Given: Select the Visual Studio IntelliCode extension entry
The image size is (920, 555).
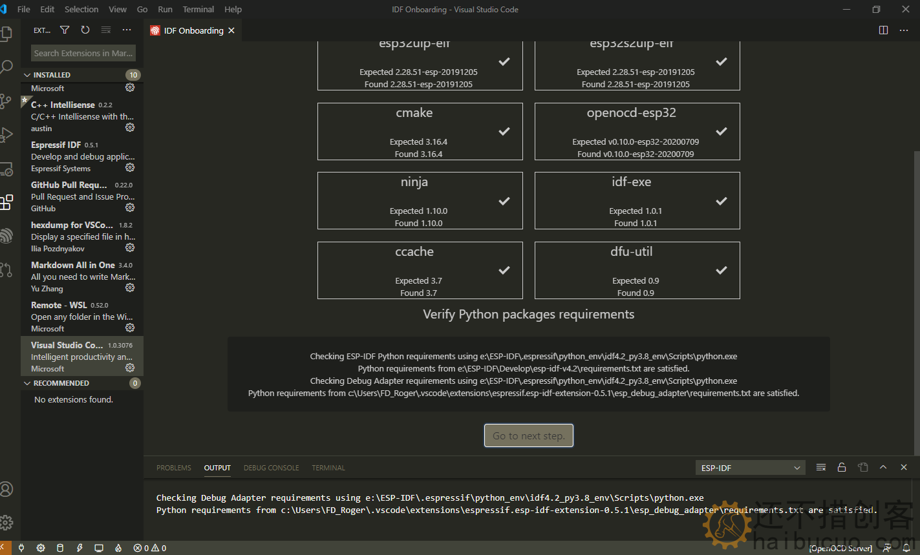Looking at the screenshot, I should pyautogui.click(x=82, y=356).
